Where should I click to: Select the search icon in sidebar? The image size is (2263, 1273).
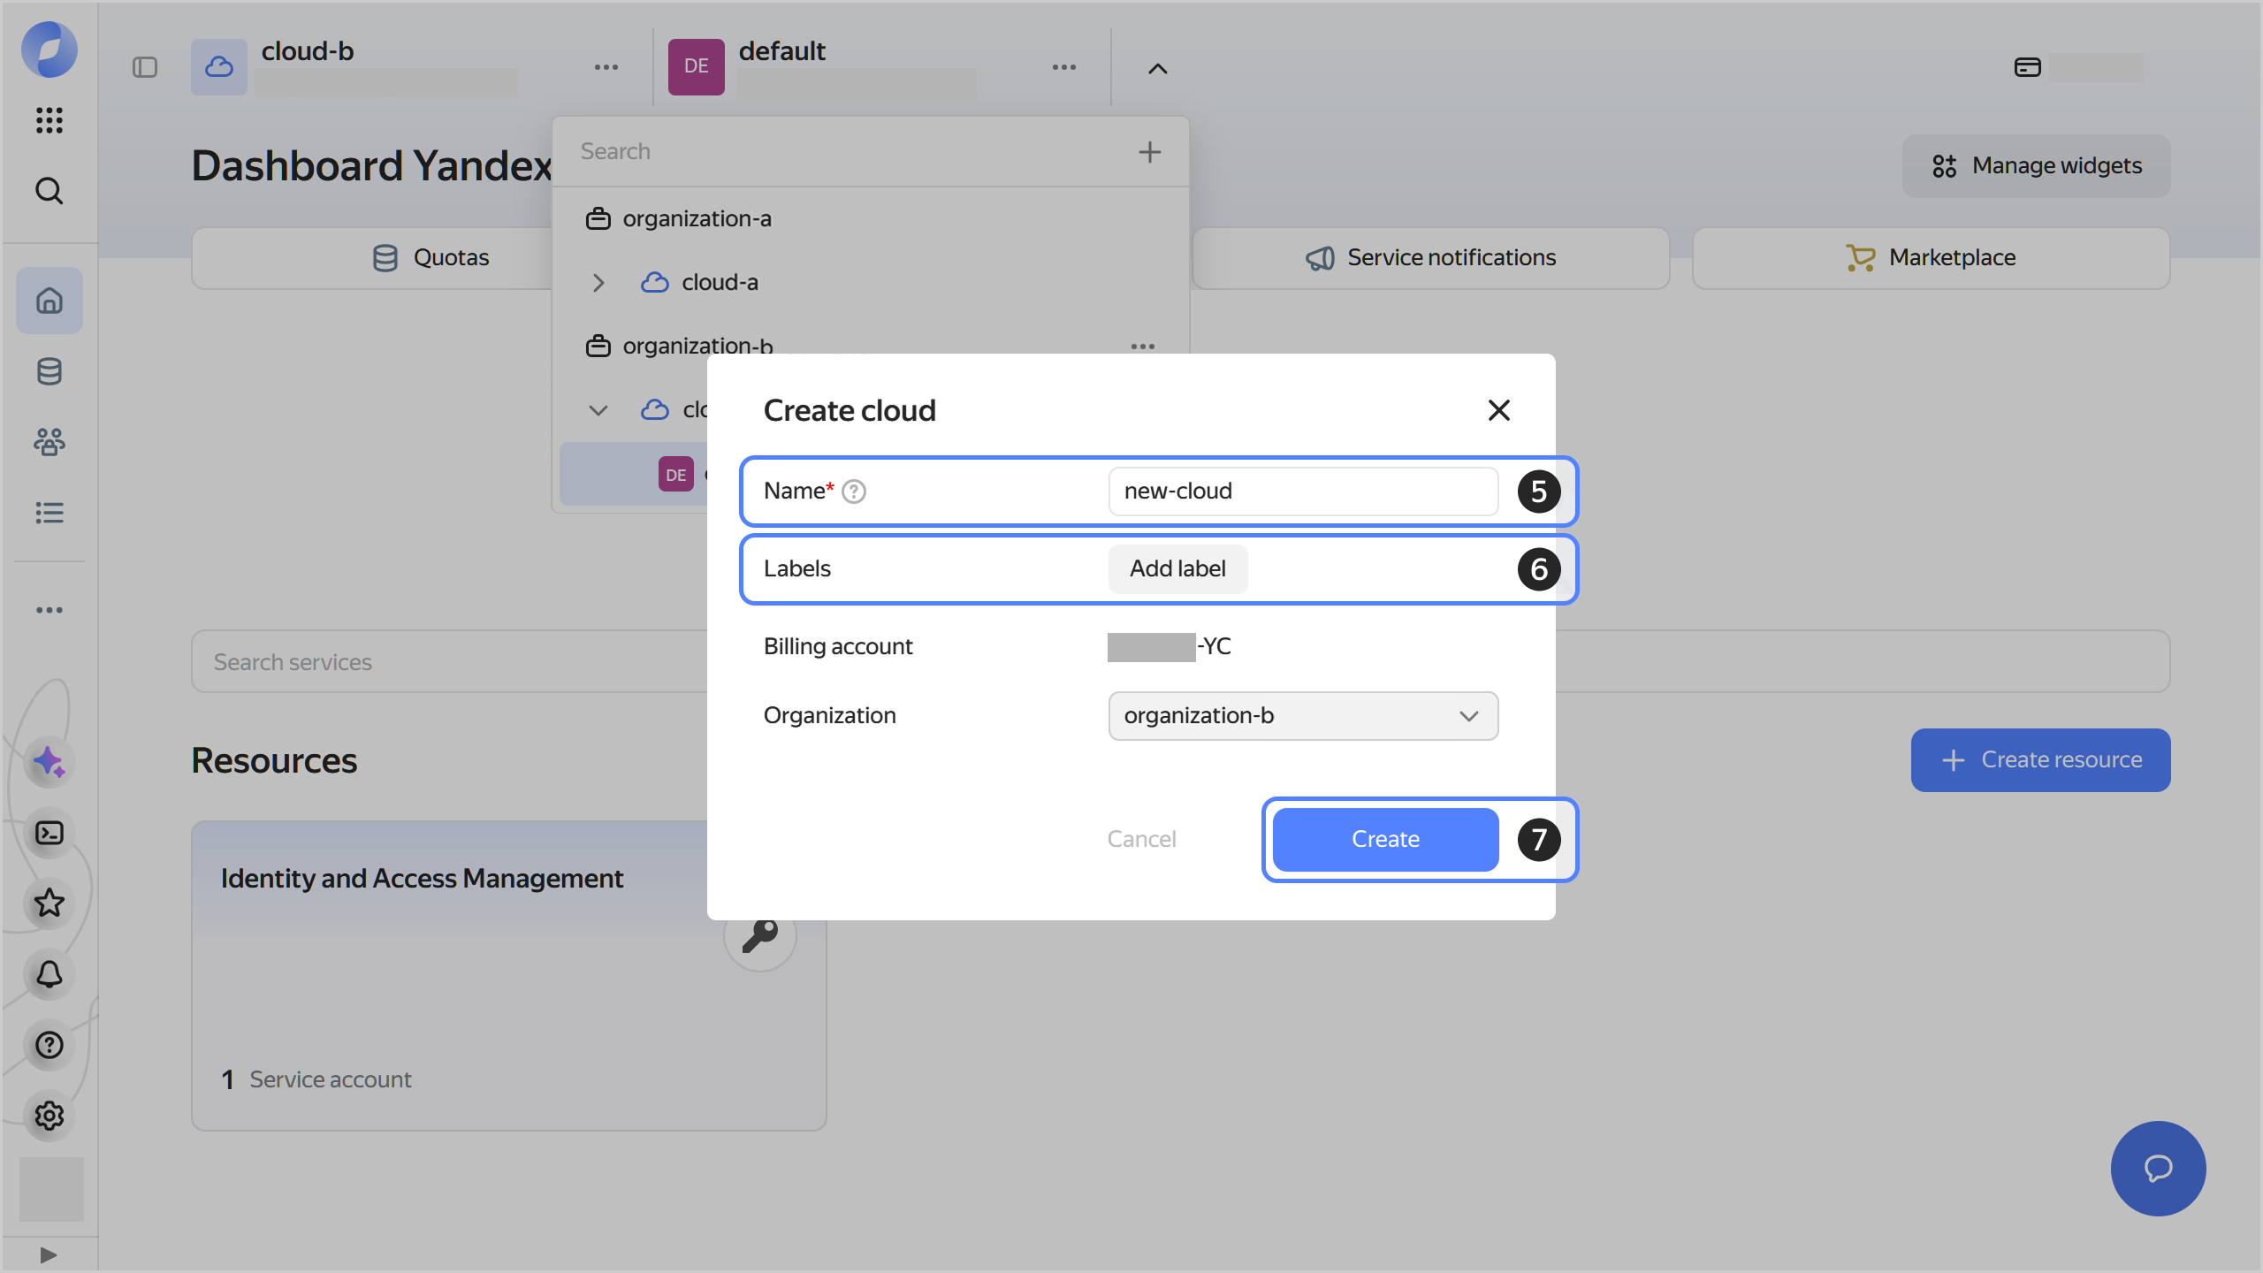pyautogui.click(x=50, y=191)
